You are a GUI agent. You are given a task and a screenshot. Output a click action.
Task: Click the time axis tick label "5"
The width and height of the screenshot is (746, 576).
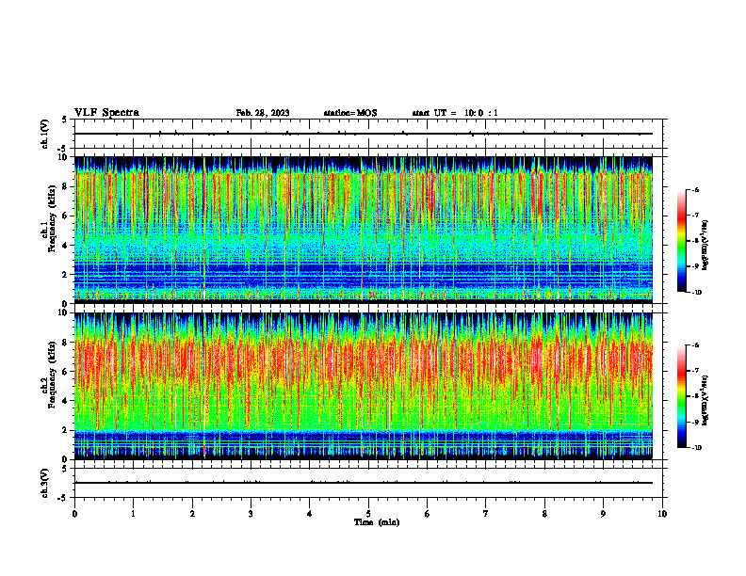[368, 514]
